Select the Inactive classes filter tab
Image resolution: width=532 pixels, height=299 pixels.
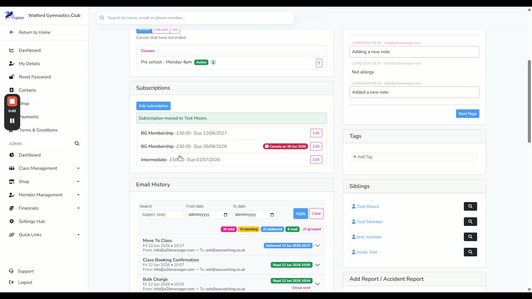[x=161, y=30]
